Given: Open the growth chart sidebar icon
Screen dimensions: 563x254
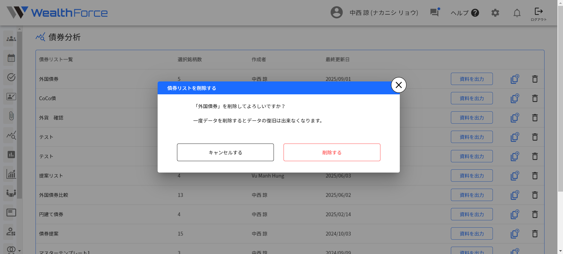Looking at the screenshot, I should pos(11,174).
